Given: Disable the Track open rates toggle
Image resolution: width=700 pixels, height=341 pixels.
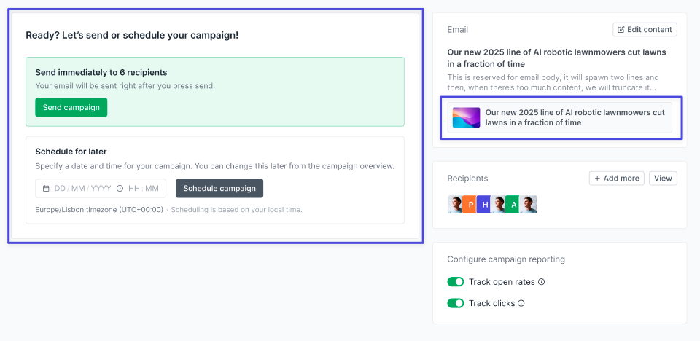Looking at the screenshot, I should click(x=456, y=282).
